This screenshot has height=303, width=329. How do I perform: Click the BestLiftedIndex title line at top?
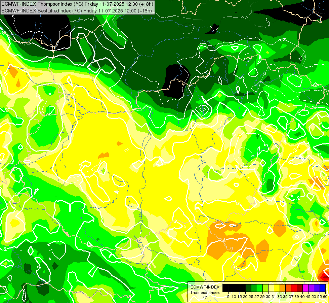[77, 11]
